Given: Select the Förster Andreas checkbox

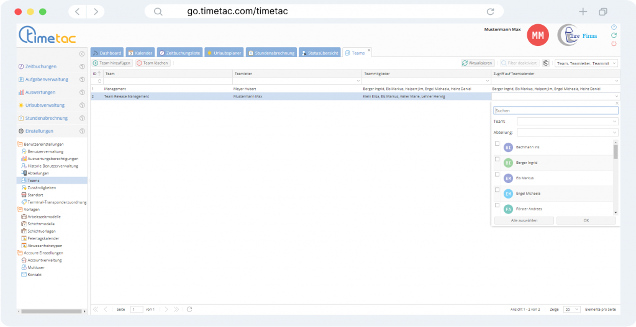Looking at the screenshot, I should 497,205.
